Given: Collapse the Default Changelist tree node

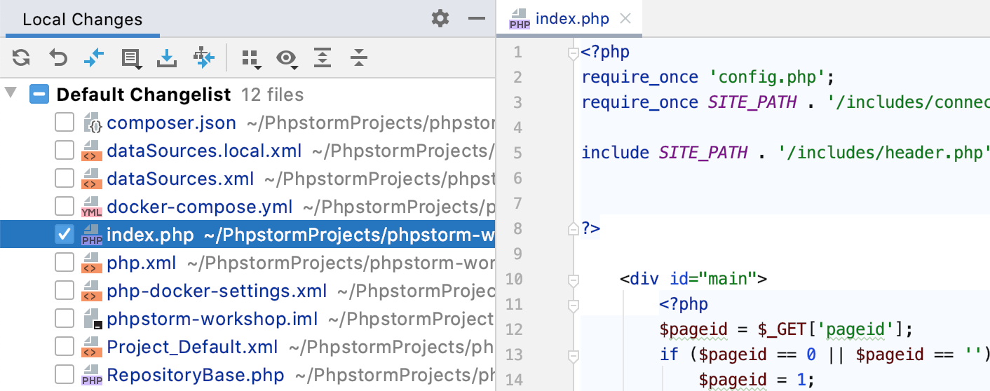Looking at the screenshot, I should coord(10,94).
